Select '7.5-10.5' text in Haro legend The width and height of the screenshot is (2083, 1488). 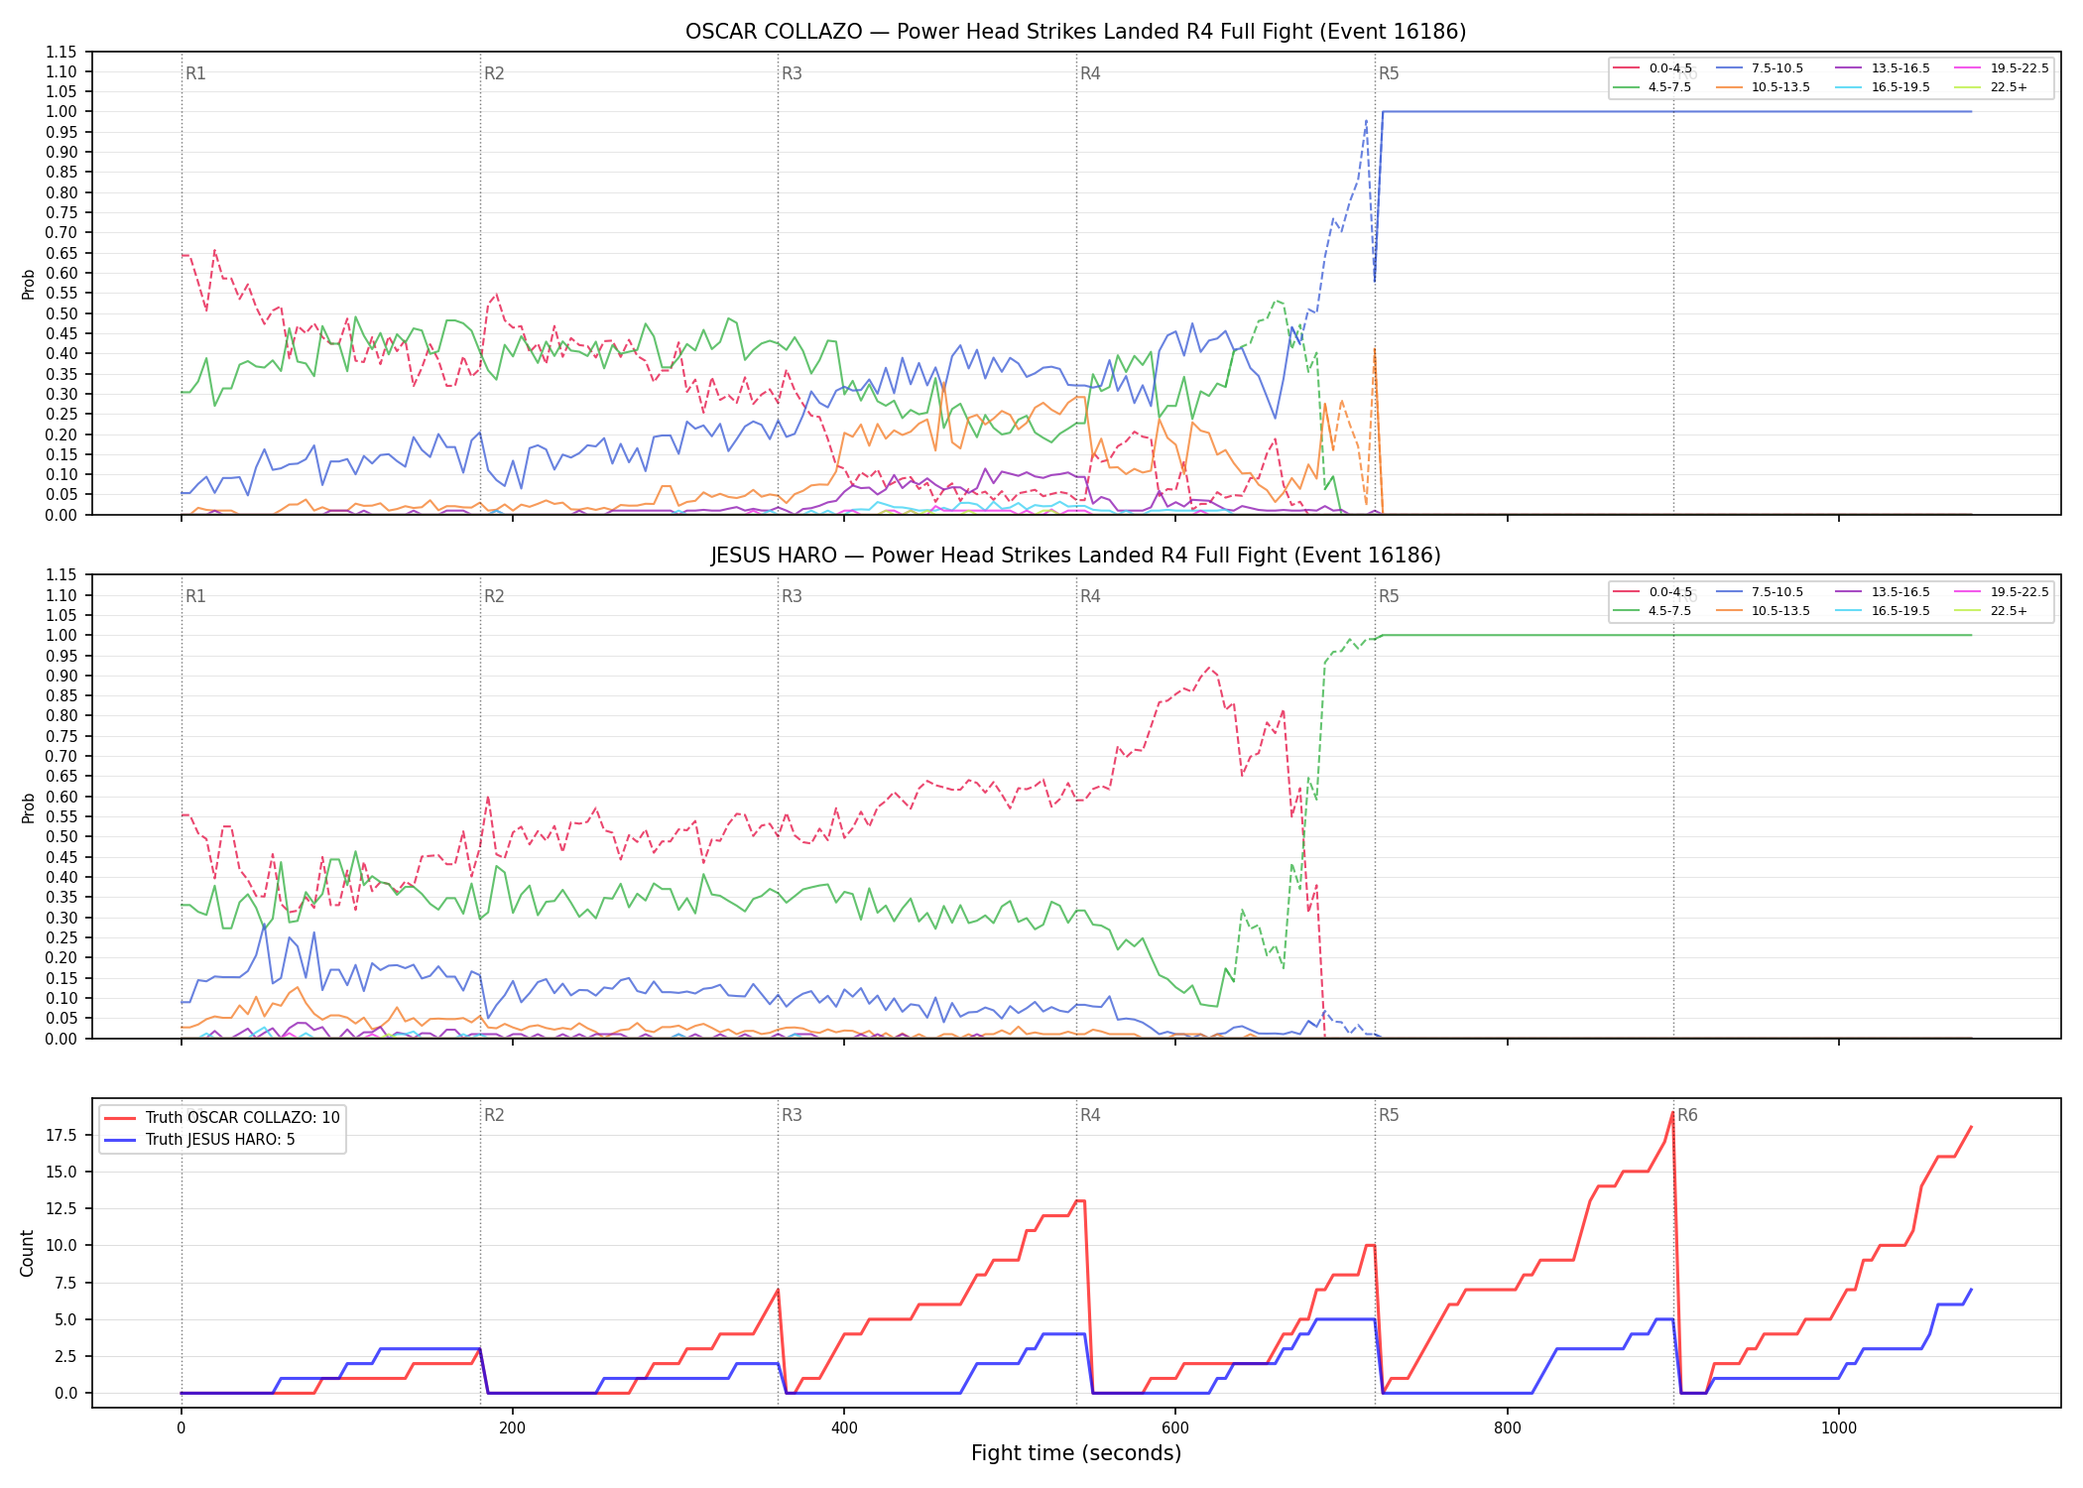(x=1777, y=592)
